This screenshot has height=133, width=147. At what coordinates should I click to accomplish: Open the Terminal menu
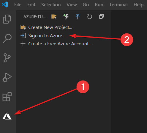(118, 5)
